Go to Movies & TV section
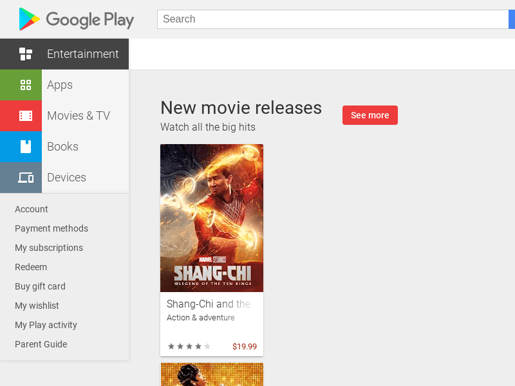The image size is (515, 386). [79, 116]
